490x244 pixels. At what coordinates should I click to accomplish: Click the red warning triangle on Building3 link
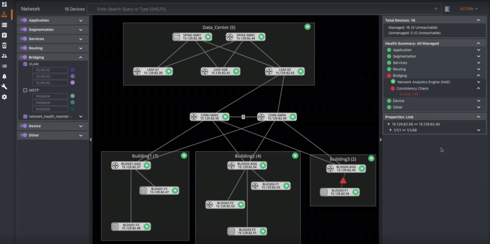343,180
